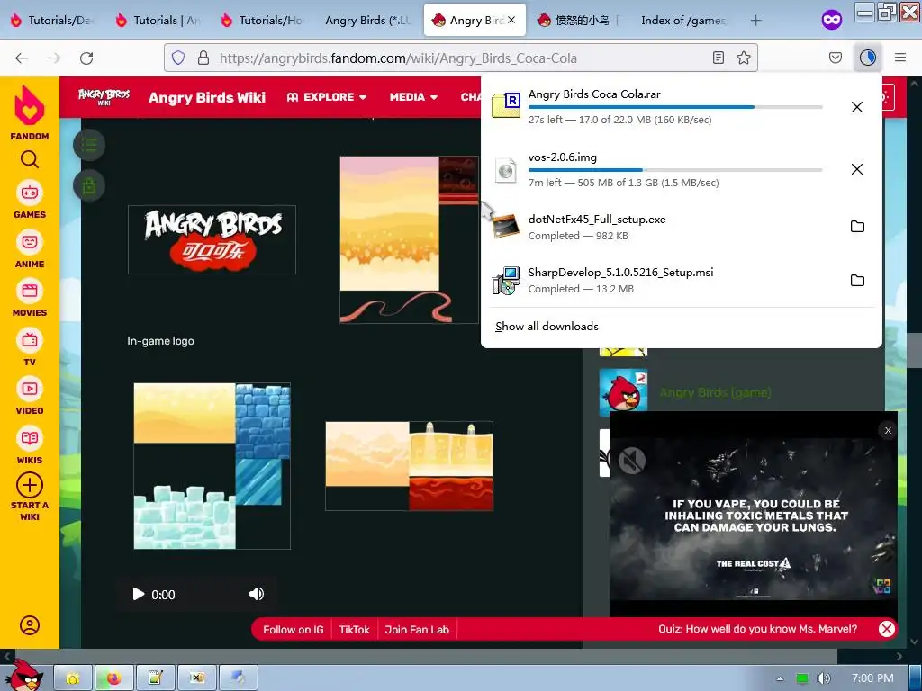Click the Downloads progress toolbar button

(867, 58)
